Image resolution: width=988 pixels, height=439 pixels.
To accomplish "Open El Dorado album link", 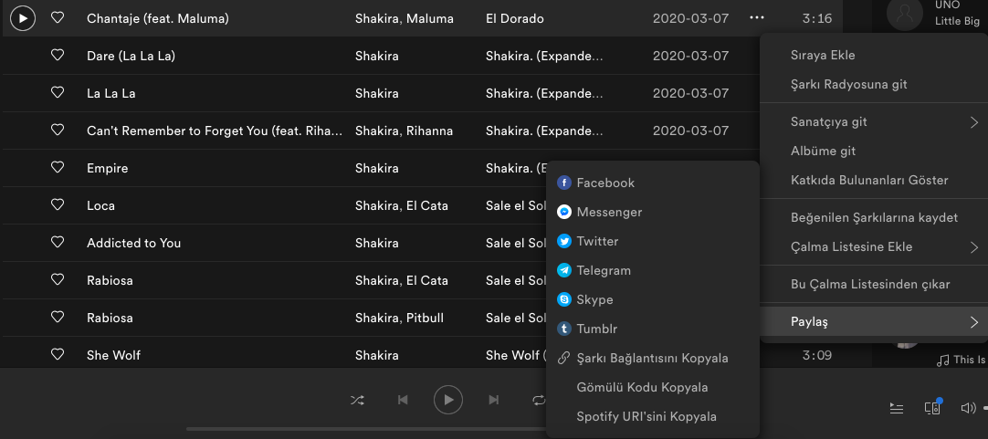I will click(514, 18).
